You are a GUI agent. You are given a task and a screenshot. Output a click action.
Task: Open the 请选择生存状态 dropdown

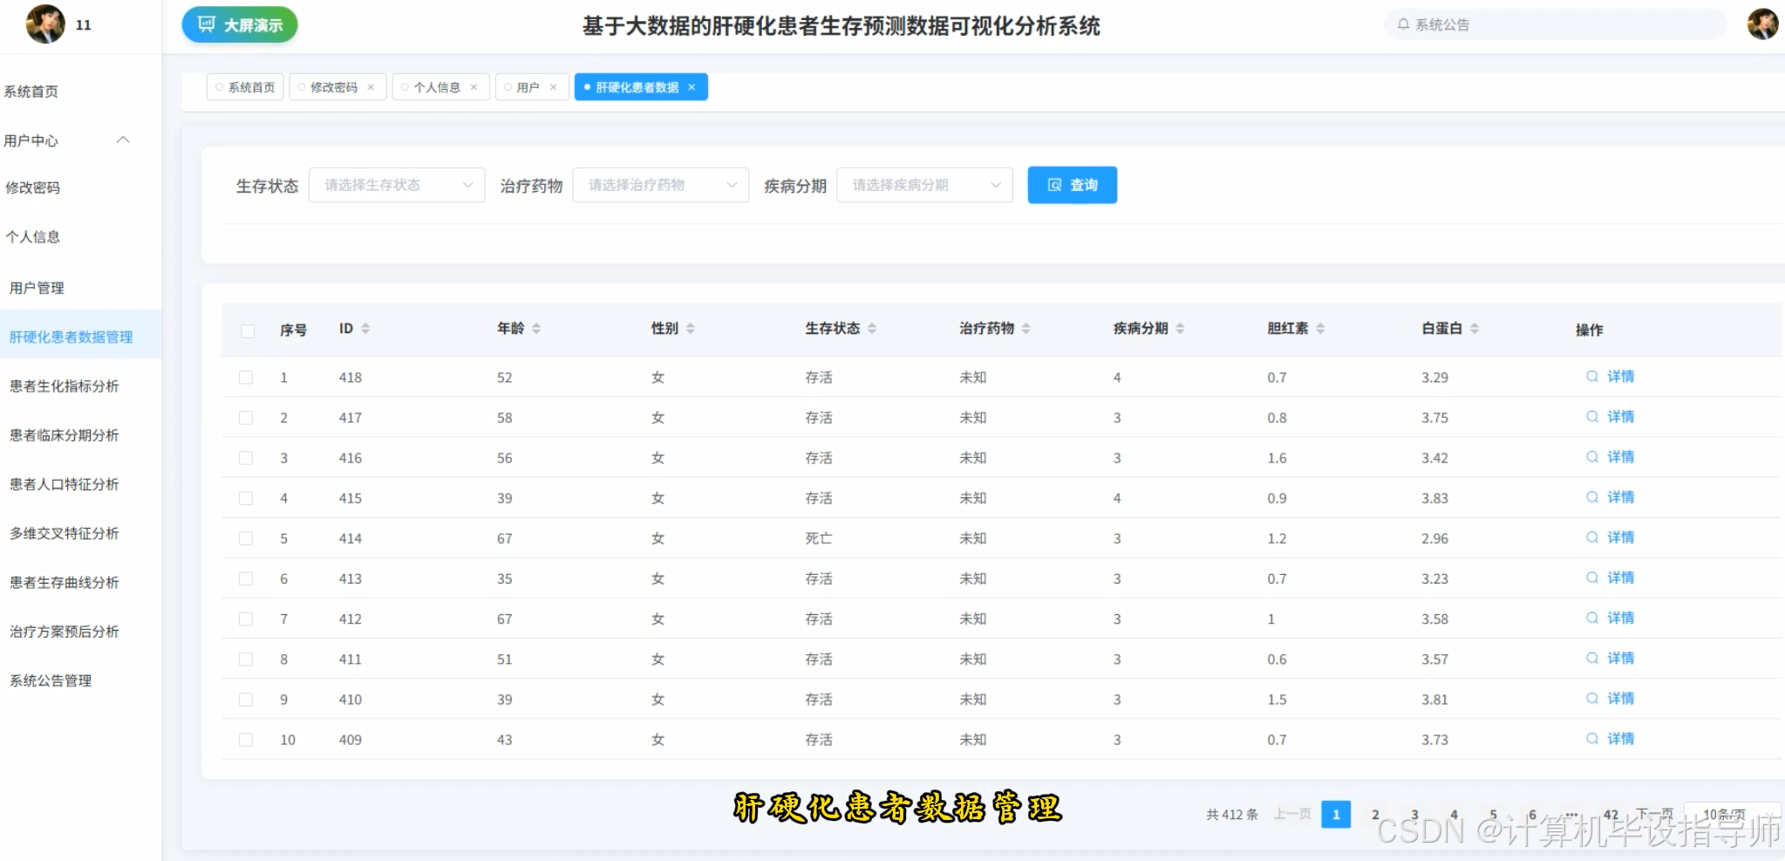tap(397, 184)
